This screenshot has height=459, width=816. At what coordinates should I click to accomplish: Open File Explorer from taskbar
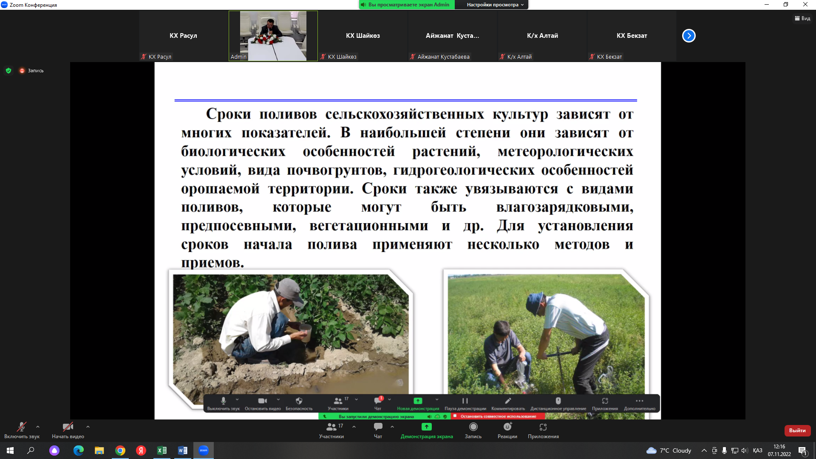pyautogui.click(x=99, y=450)
